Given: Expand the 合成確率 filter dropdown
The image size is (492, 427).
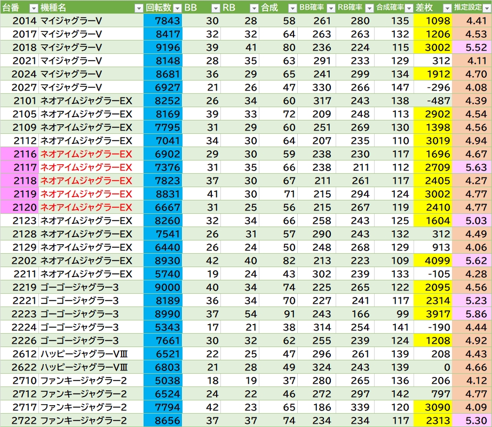Looking at the screenshot, I should click(408, 8).
